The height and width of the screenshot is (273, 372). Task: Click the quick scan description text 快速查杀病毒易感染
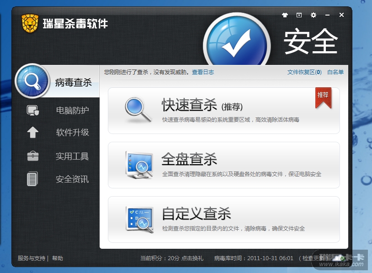(230, 120)
